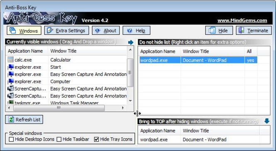
Task: Click the vertical scrollbar thumb
Action: point(130,73)
